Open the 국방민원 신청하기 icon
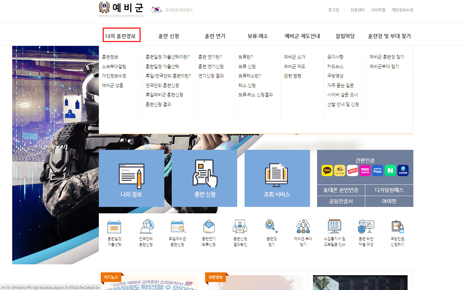This screenshot has height=290, width=466. tap(397, 227)
